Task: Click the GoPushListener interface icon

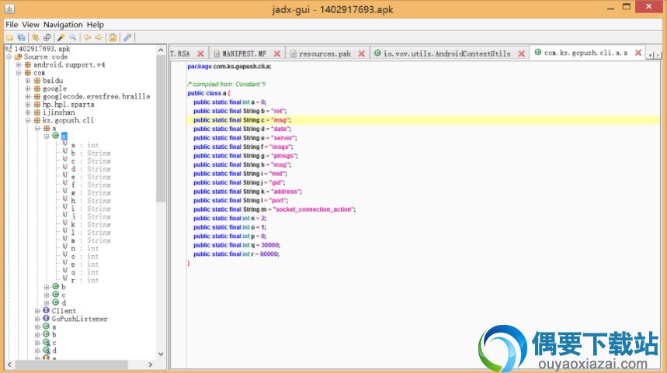Action: coord(47,319)
